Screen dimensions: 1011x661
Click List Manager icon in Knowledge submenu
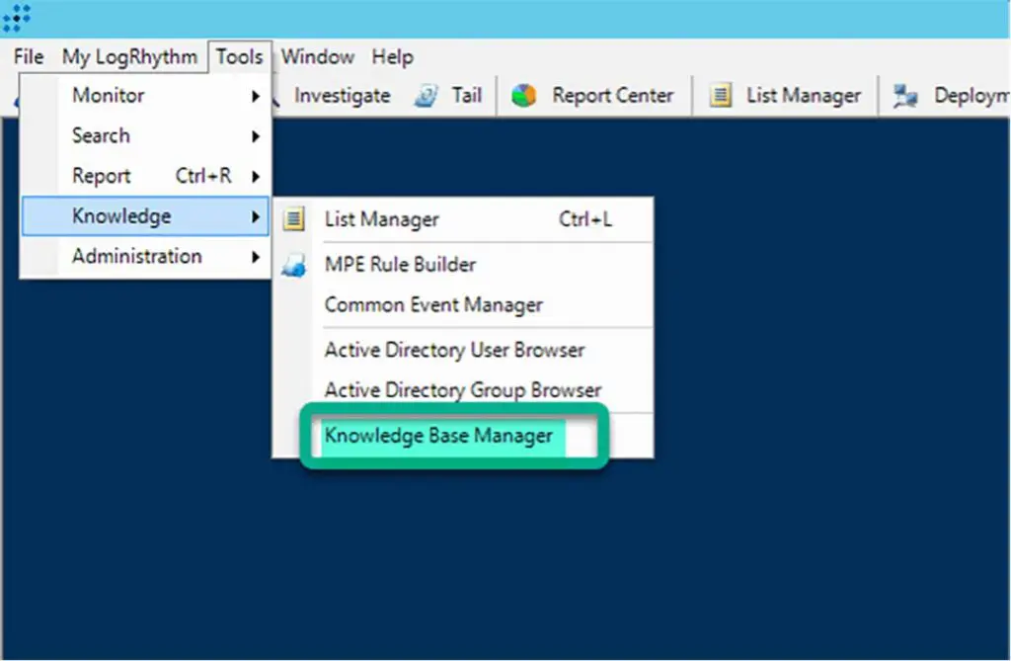293,219
